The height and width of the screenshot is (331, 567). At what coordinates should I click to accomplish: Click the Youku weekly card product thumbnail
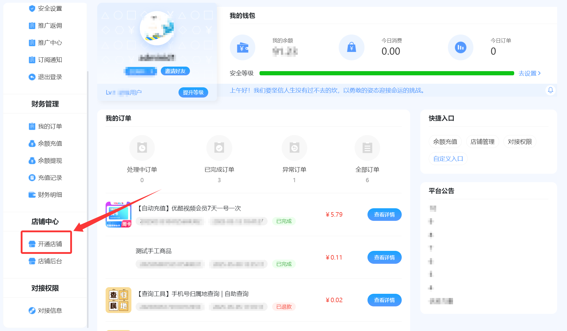pyautogui.click(x=118, y=215)
